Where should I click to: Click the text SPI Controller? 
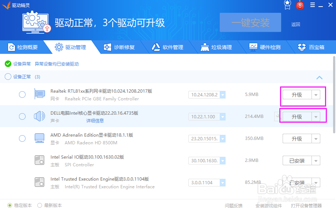tap(79, 164)
